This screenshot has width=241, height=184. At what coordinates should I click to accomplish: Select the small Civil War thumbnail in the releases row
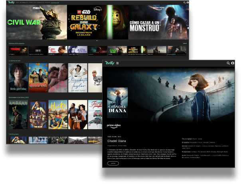(x=117, y=51)
